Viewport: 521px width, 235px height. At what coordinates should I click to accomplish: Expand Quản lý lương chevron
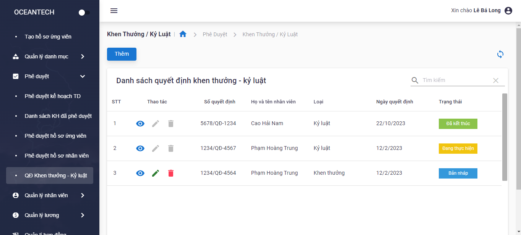[83, 215]
